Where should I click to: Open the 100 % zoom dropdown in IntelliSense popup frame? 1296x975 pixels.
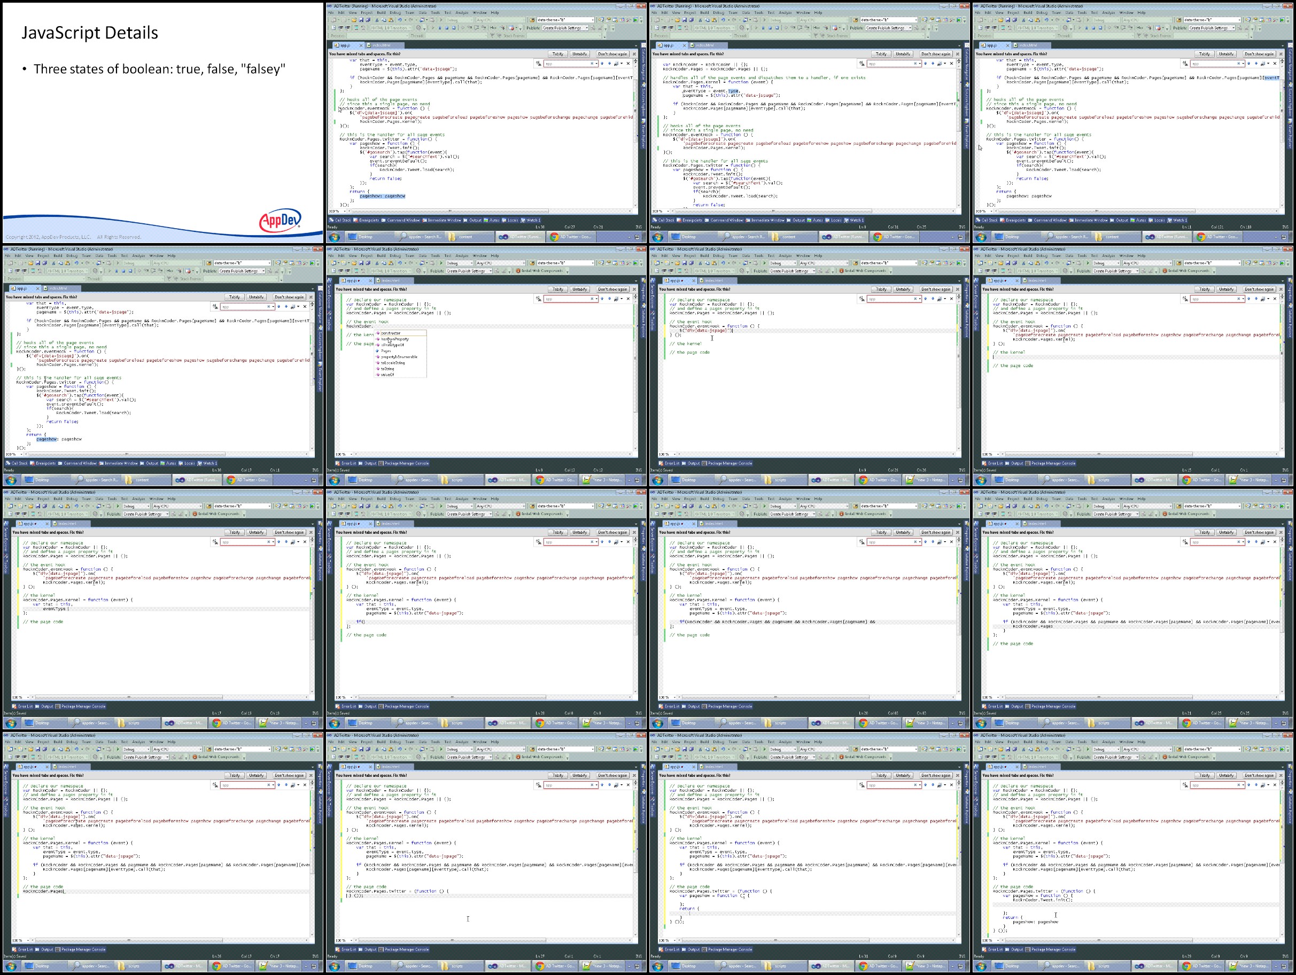[x=344, y=455]
